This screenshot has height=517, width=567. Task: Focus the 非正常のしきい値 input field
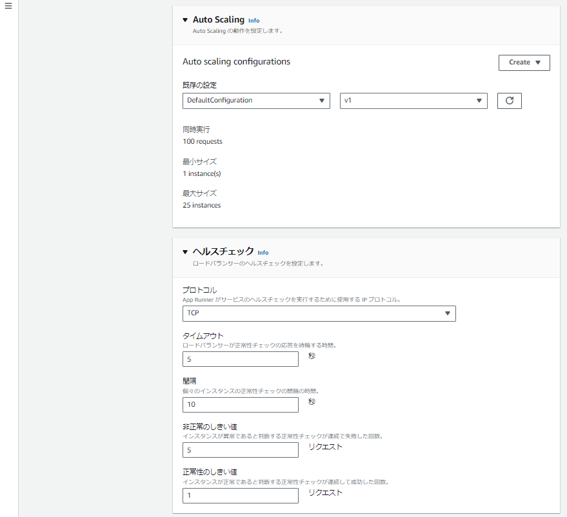[x=241, y=450]
